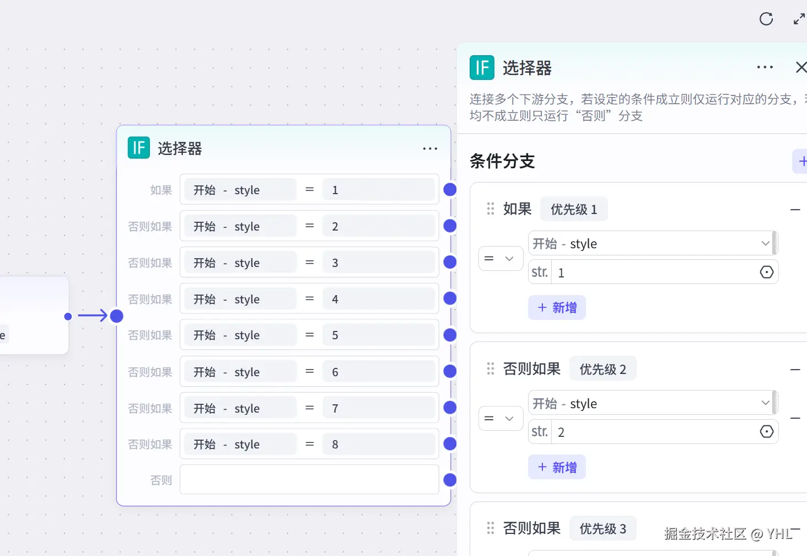807x556 pixels.
Task: Click the 优先级 3 priority tag
Action: coord(602,528)
